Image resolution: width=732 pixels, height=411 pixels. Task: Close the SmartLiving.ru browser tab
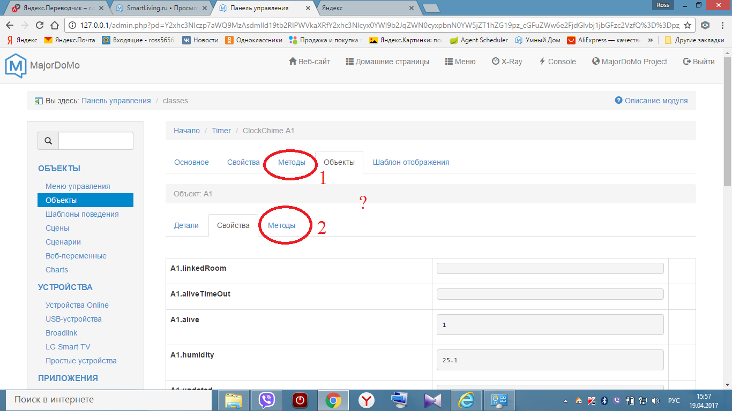click(205, 9)
